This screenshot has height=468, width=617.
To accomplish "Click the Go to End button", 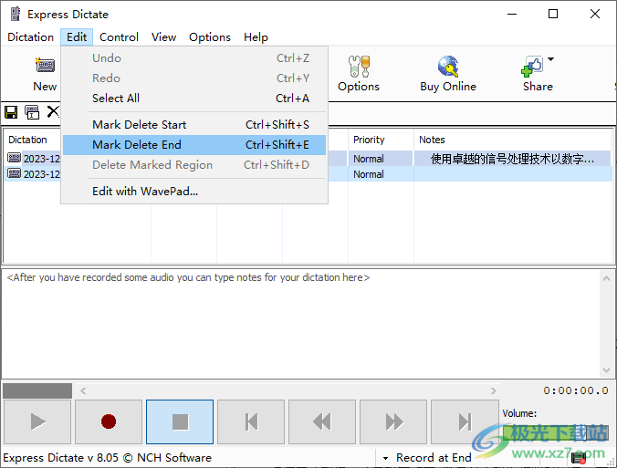I will click(x=465, y=421).
